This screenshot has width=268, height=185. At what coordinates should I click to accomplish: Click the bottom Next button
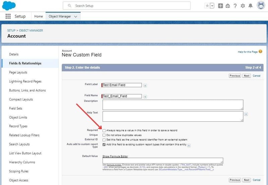247,180
